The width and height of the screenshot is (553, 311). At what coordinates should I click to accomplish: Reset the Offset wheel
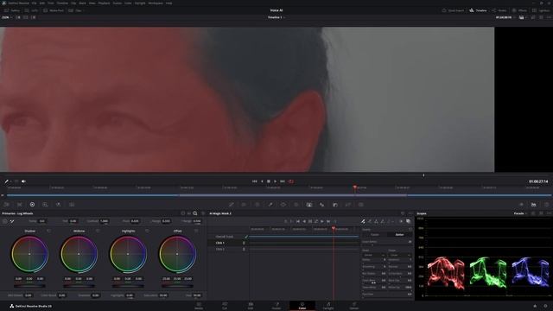(196, 231)
